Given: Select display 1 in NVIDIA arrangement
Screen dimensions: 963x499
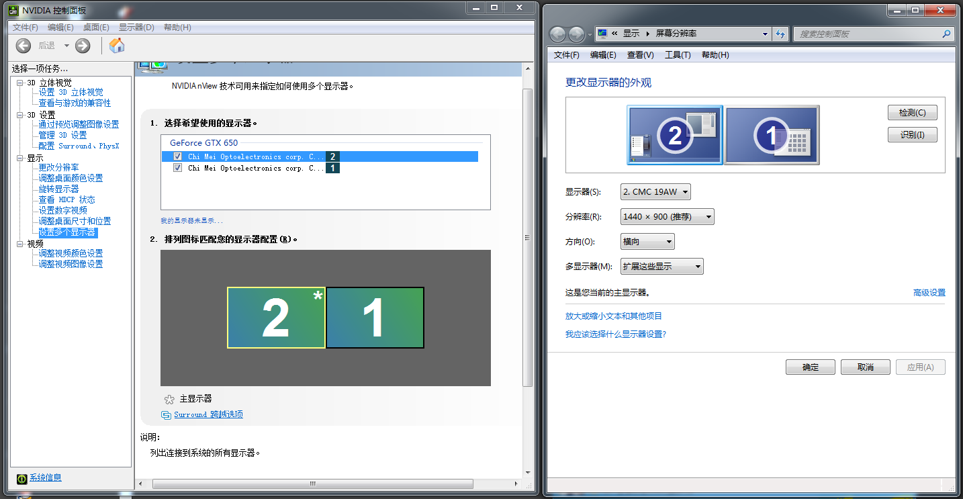Looking at the screenshot, I should [375, 318].
